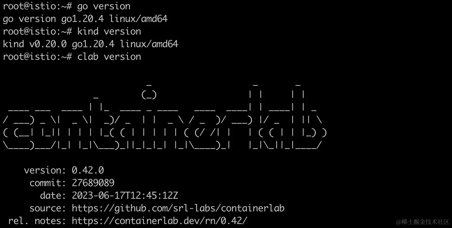This screenshot has width=452, height=228.
Task: Open the containerlab.dev release notes link
Action: (160, 221)
